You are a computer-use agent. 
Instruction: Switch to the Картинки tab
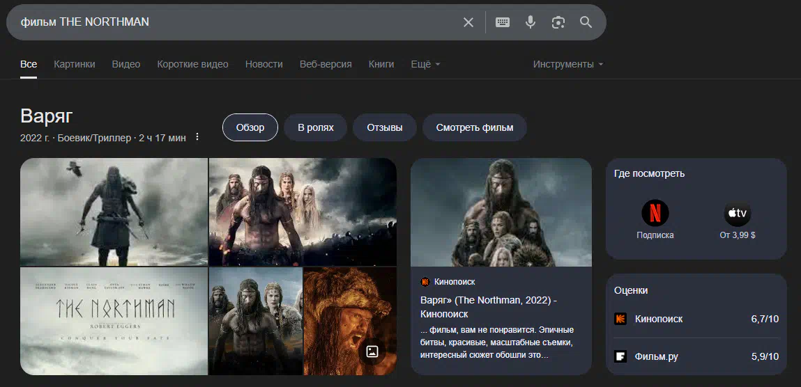(75, 64)
